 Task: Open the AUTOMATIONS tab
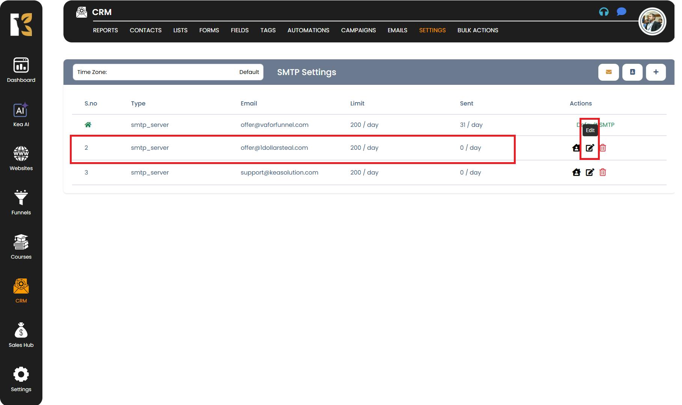click(308, 30)
